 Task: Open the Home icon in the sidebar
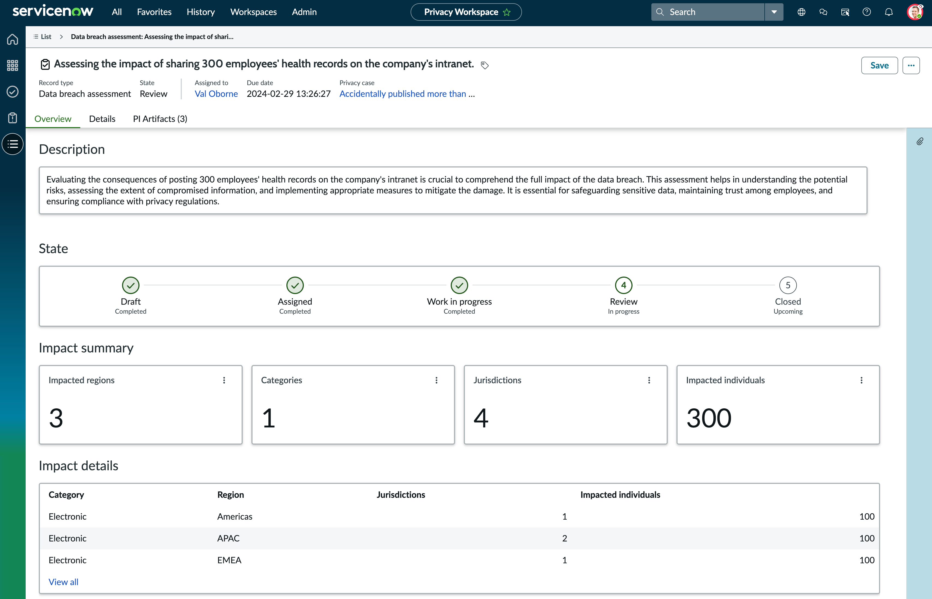(13, 39)
